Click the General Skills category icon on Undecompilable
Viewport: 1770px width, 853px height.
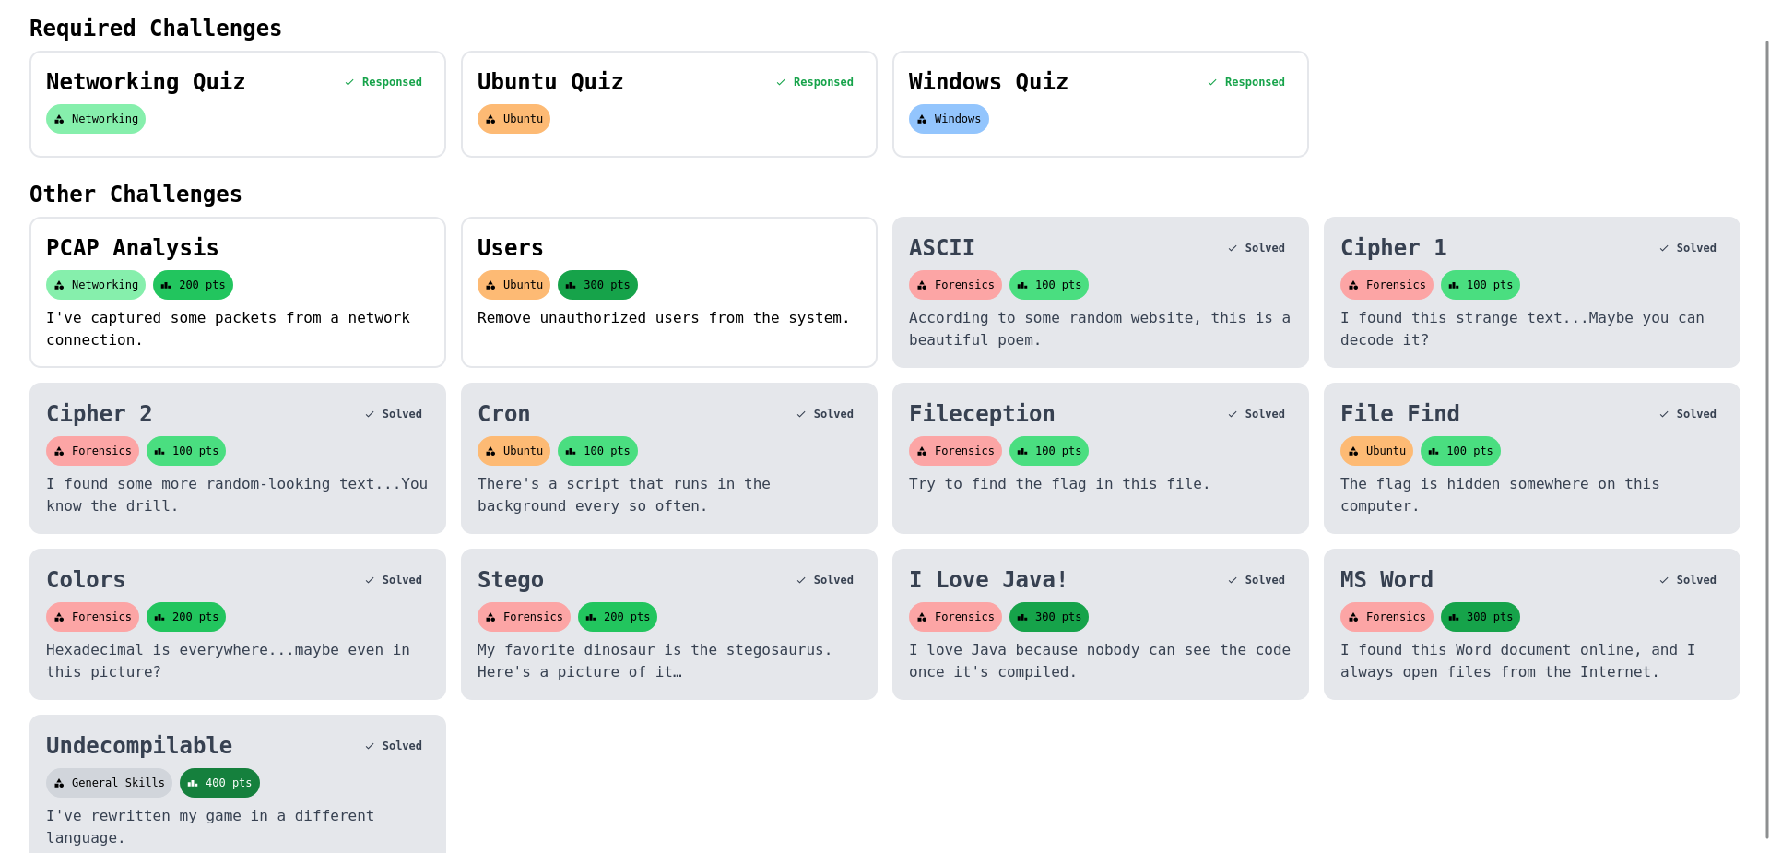click(59, 784)
